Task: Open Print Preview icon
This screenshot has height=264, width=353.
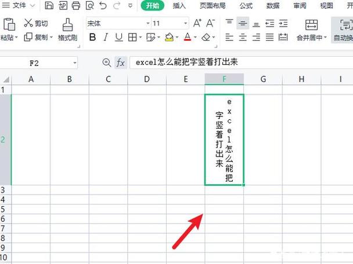Action: point(89,5)
